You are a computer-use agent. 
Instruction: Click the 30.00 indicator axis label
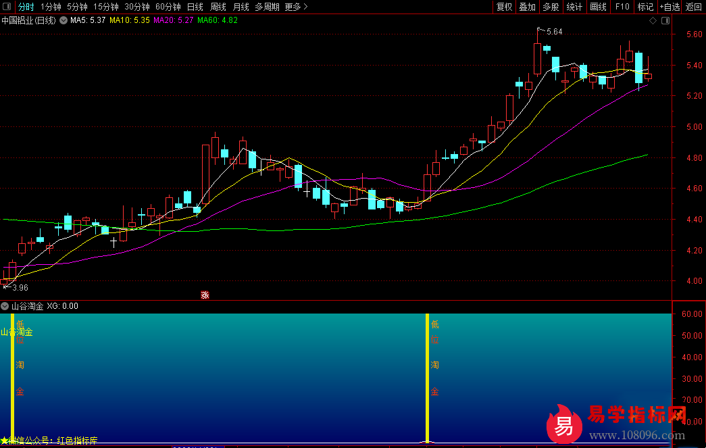692,378
